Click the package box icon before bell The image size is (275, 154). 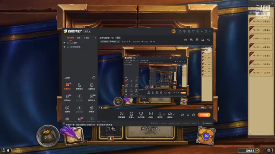pyautogui.click(x=197, y=40)
